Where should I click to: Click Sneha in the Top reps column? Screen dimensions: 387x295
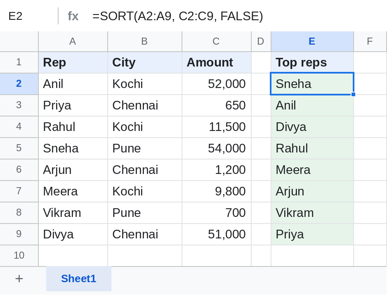(312, 84)
